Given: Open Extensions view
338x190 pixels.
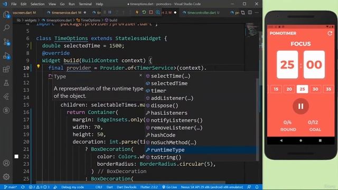Looking at the screenshot, I should pyautogui.click(x=6, y=69).
